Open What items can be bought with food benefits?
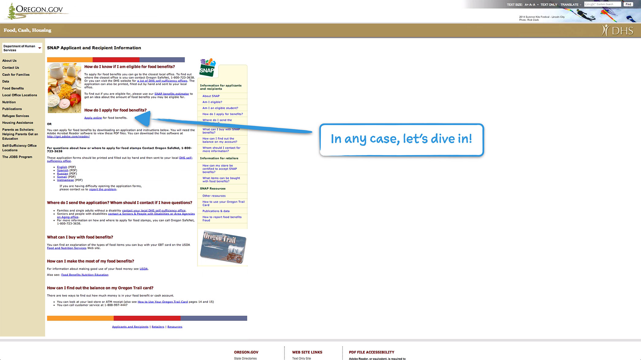The image size is (641, 360). (221, 180)
